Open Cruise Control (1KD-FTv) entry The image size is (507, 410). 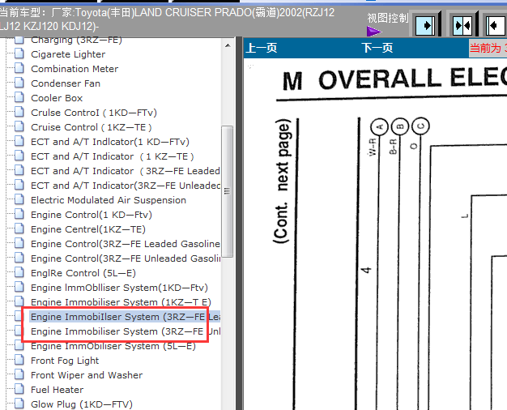tap(94, 113)
